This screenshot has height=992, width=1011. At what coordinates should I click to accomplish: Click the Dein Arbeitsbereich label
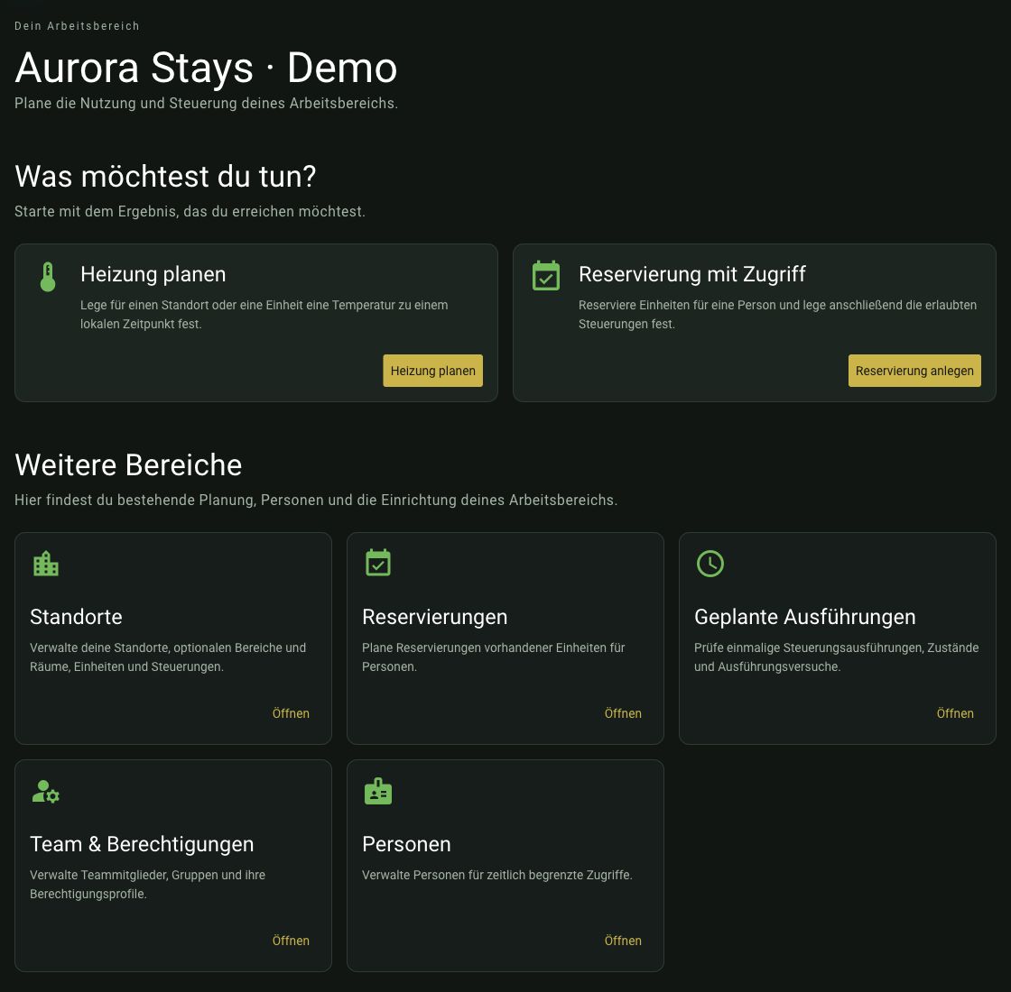pyautogui.click(x=77, y=26)
